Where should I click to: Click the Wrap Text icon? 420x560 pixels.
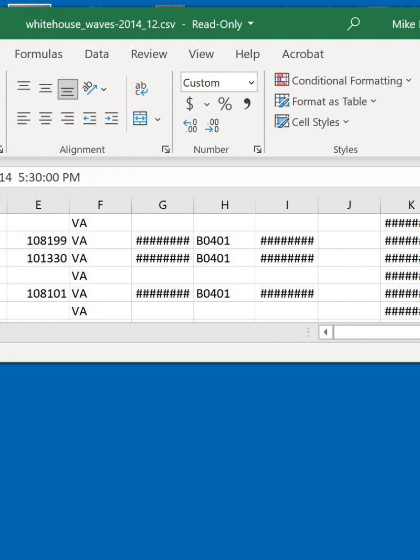click(x=141, y=88)
